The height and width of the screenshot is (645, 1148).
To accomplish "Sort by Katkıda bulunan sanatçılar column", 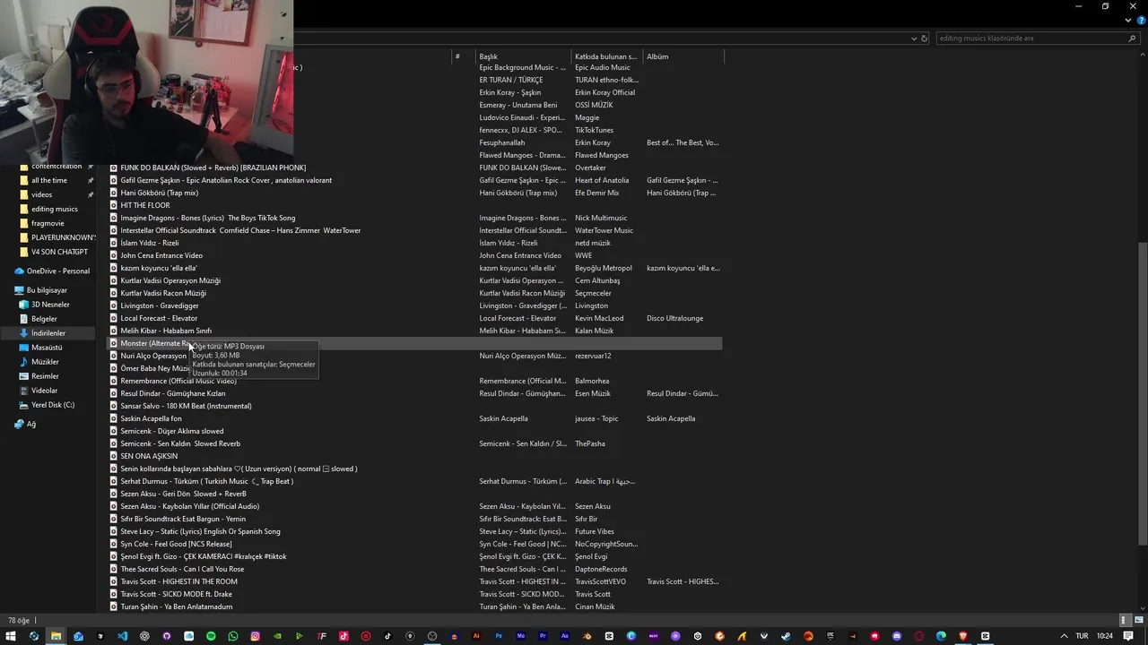I will [608, 56].
